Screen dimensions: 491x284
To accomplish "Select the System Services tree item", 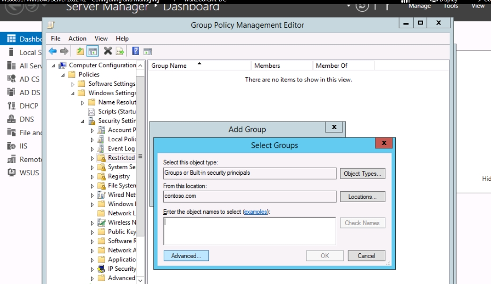I will (122, 167).
